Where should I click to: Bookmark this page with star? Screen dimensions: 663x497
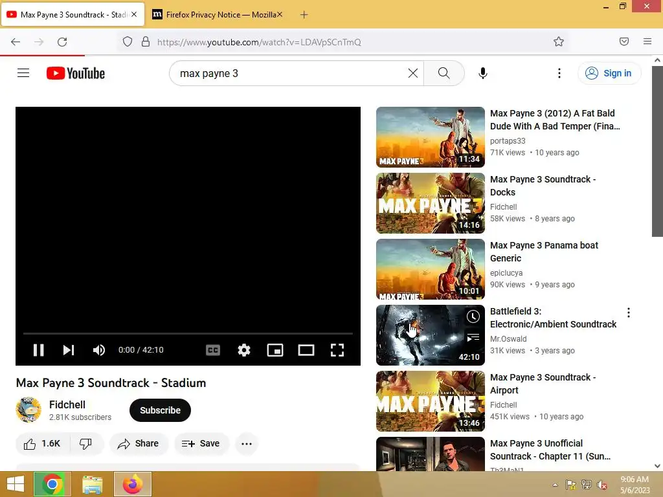[559, 42]
